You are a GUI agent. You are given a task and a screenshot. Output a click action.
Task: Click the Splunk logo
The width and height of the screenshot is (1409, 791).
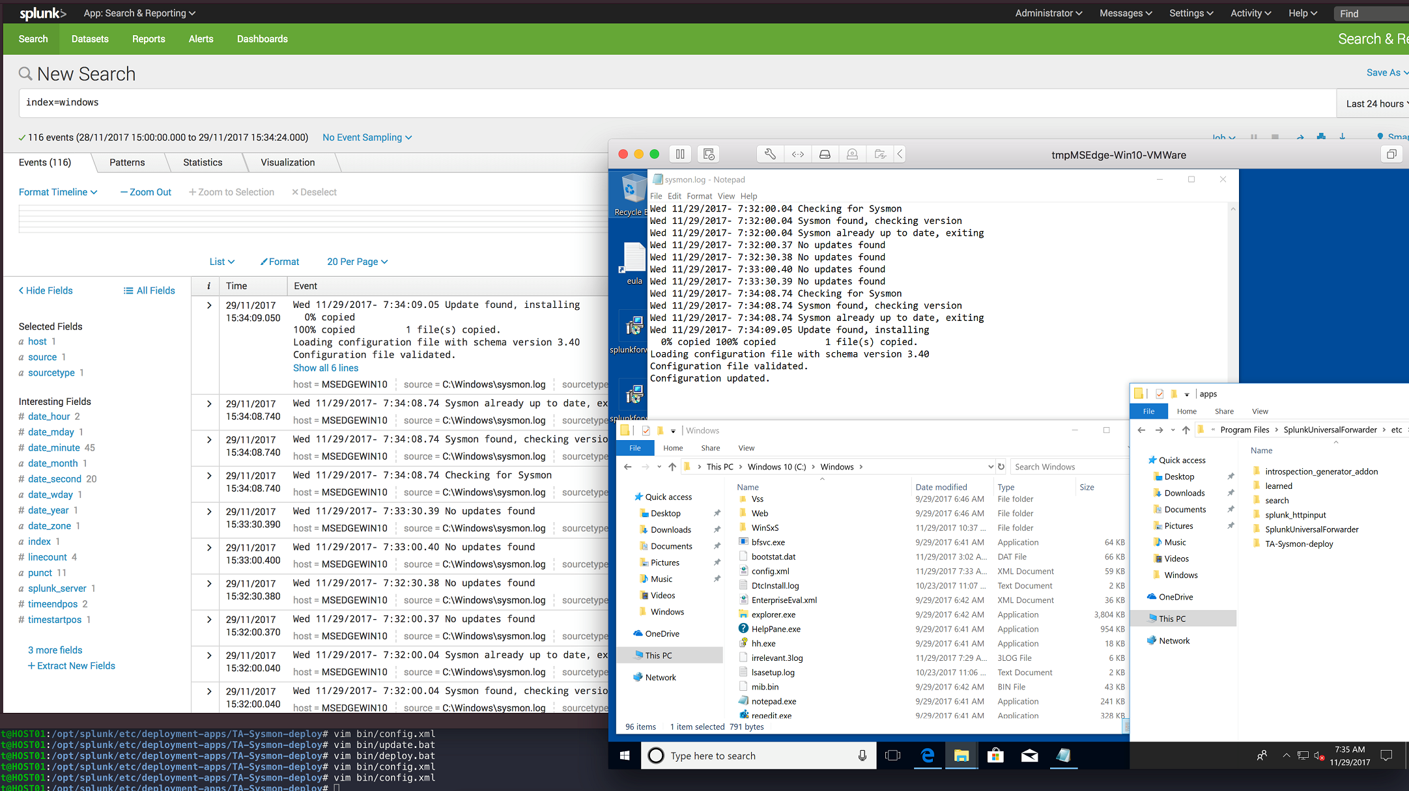(42, 13)
